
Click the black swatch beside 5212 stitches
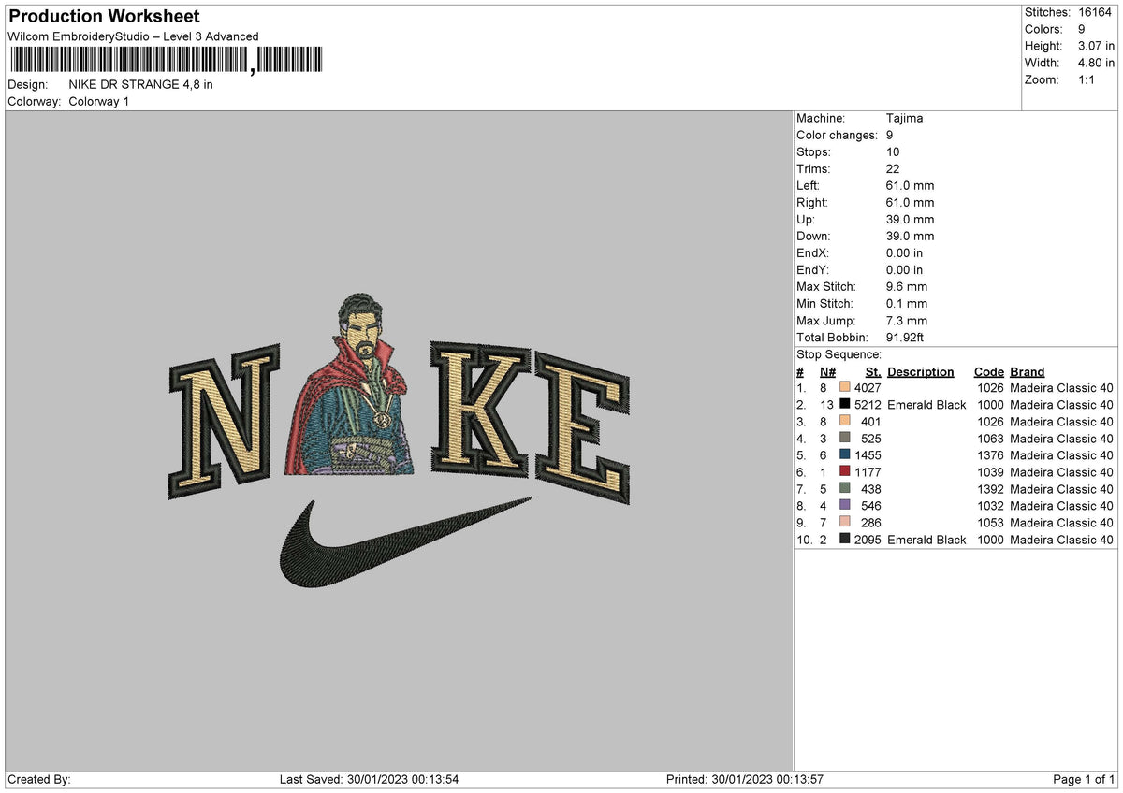click(845, 405)
